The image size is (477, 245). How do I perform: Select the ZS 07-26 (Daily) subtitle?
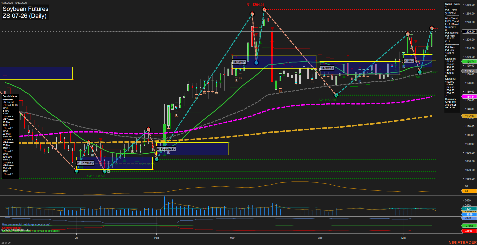pos(25,16)
